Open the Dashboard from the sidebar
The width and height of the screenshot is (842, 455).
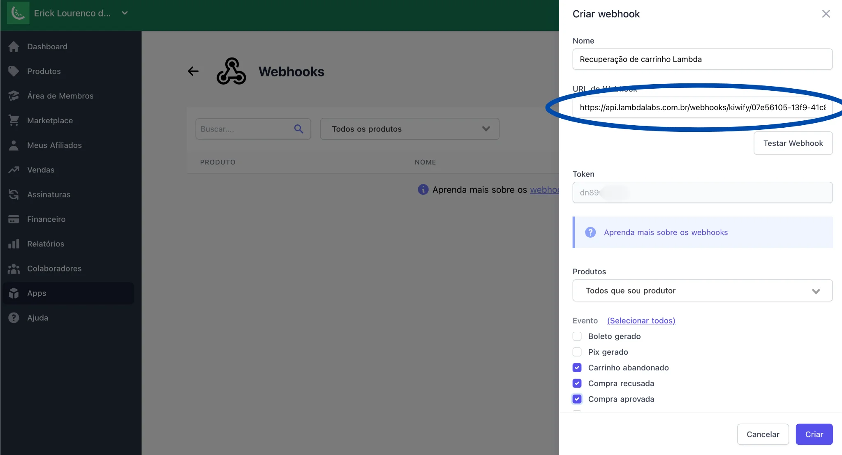coord(47,46)
